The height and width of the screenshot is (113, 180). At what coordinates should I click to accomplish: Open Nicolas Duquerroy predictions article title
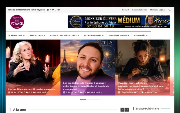86,86
